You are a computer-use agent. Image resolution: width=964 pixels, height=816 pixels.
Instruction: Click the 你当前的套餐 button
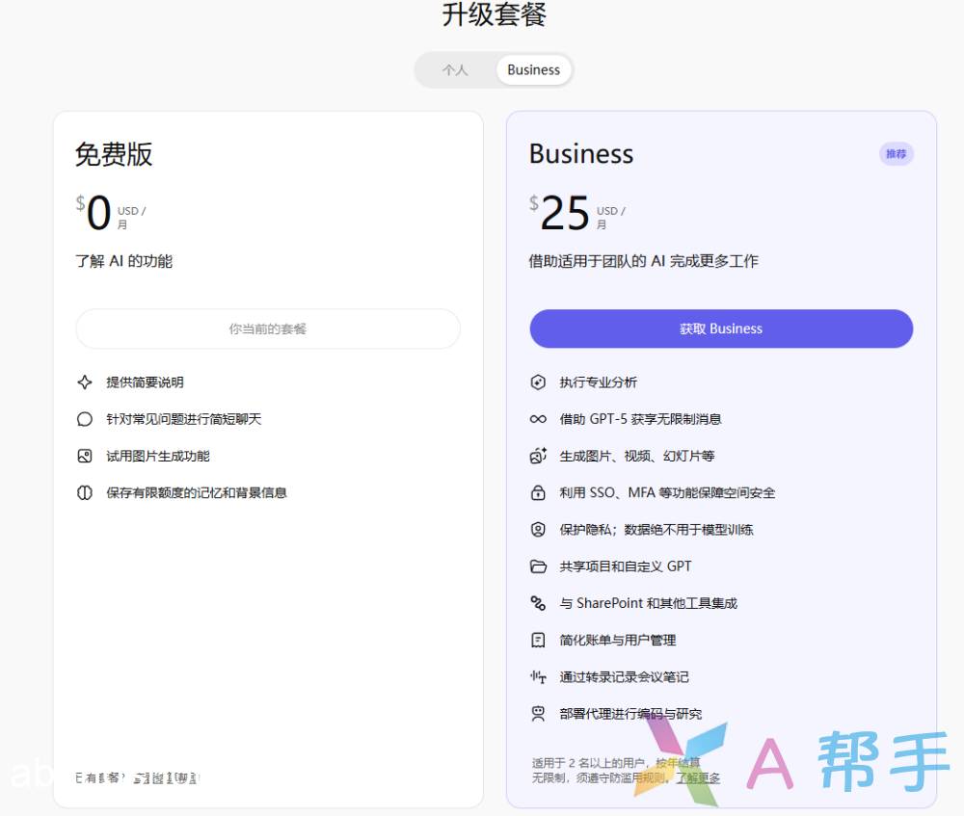(x=267, y=329)
